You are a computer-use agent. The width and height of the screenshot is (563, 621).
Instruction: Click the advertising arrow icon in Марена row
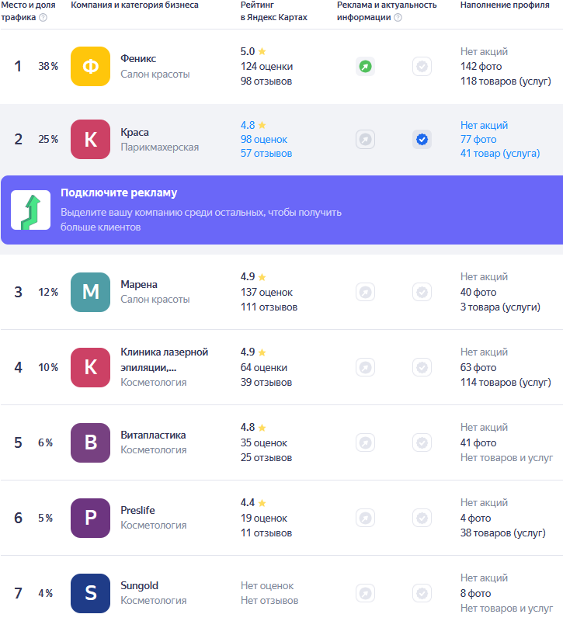click(x=365, y=293)
